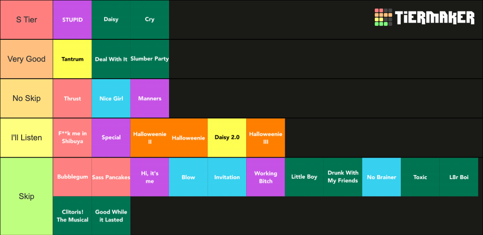Select the purple Manners tile
Image resolution: width=483 pixels, height=235 pixels.
[x=150, y=98]
